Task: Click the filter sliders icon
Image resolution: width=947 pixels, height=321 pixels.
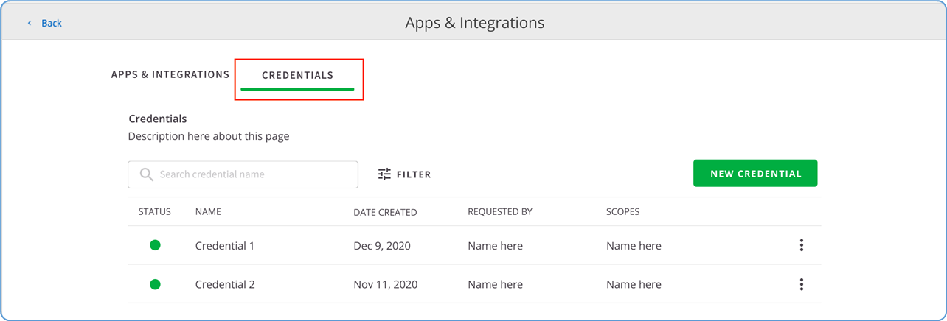Action: pyautogui.click(x=384, y=174)
